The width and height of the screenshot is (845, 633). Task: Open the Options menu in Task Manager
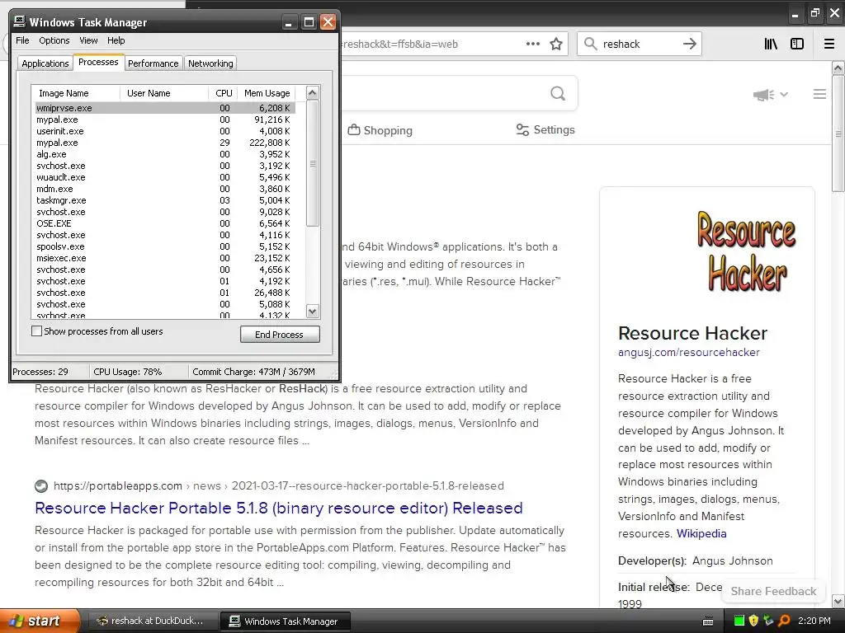coord(54,40)
